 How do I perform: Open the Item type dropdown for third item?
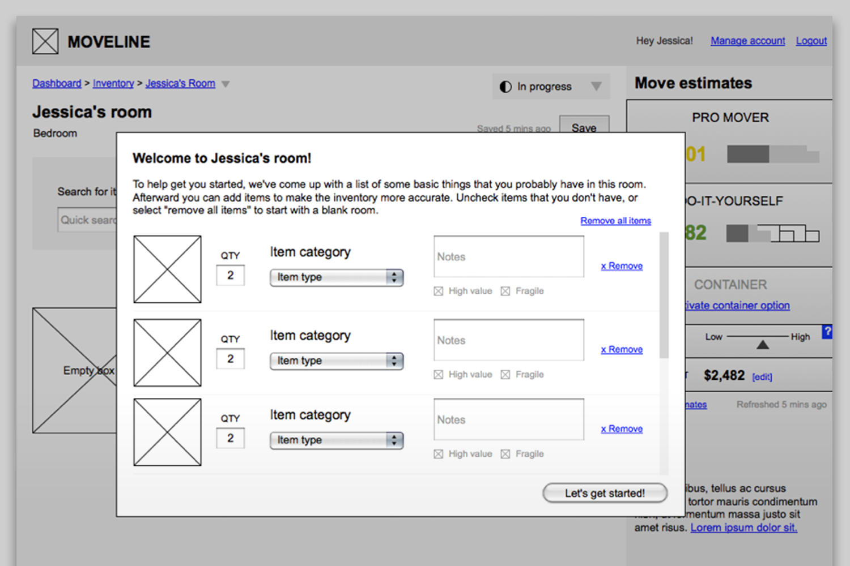[x=337, y=440]
